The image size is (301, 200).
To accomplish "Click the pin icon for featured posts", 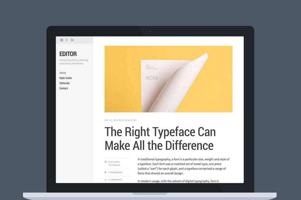I will 67,40.
